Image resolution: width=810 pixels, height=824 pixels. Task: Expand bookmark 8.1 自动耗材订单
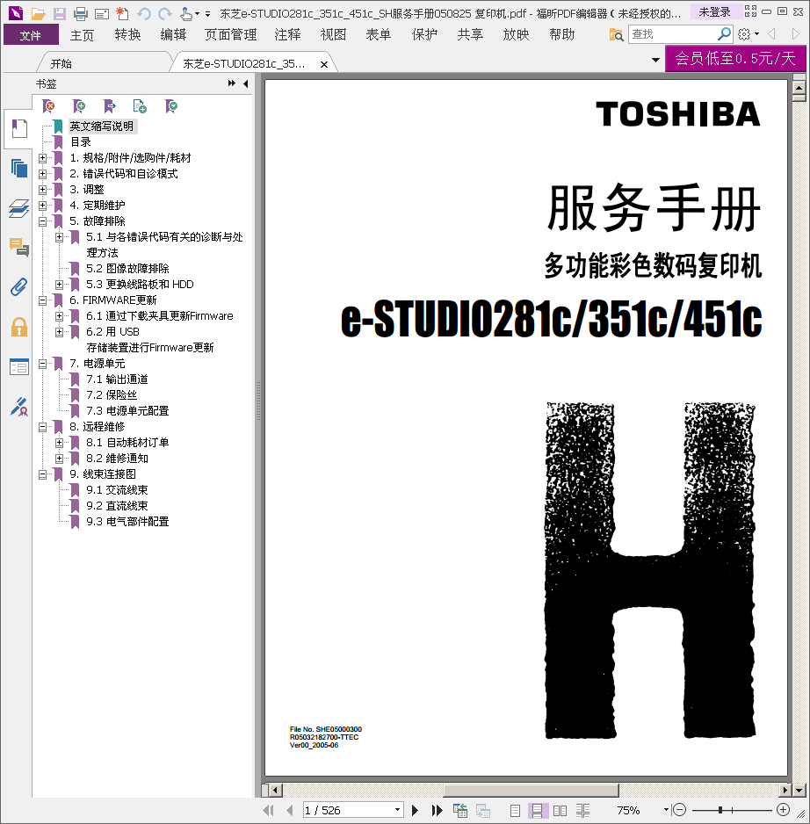pyautogui.click(x=60, y=443)
